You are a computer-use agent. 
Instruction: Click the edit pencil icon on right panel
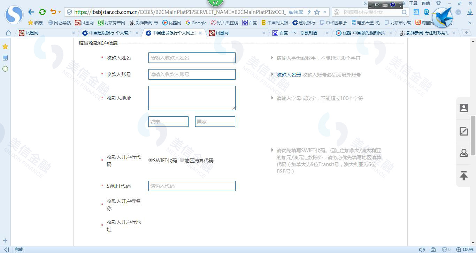point(463,131)
